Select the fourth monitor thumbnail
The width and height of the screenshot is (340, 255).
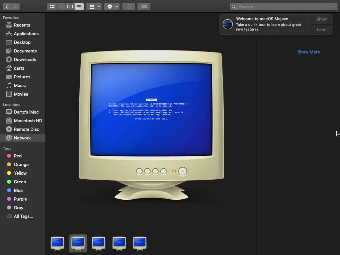[x=119, y=243]
